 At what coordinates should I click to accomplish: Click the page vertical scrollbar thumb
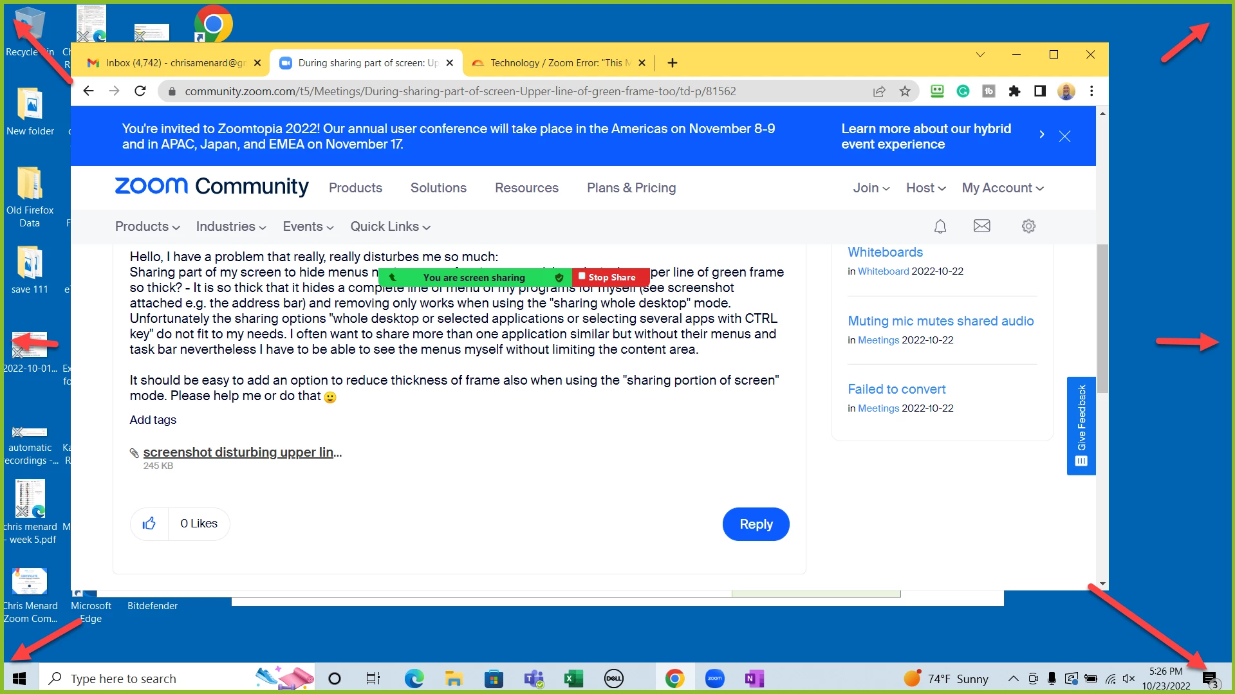(x=1102, y=318)
